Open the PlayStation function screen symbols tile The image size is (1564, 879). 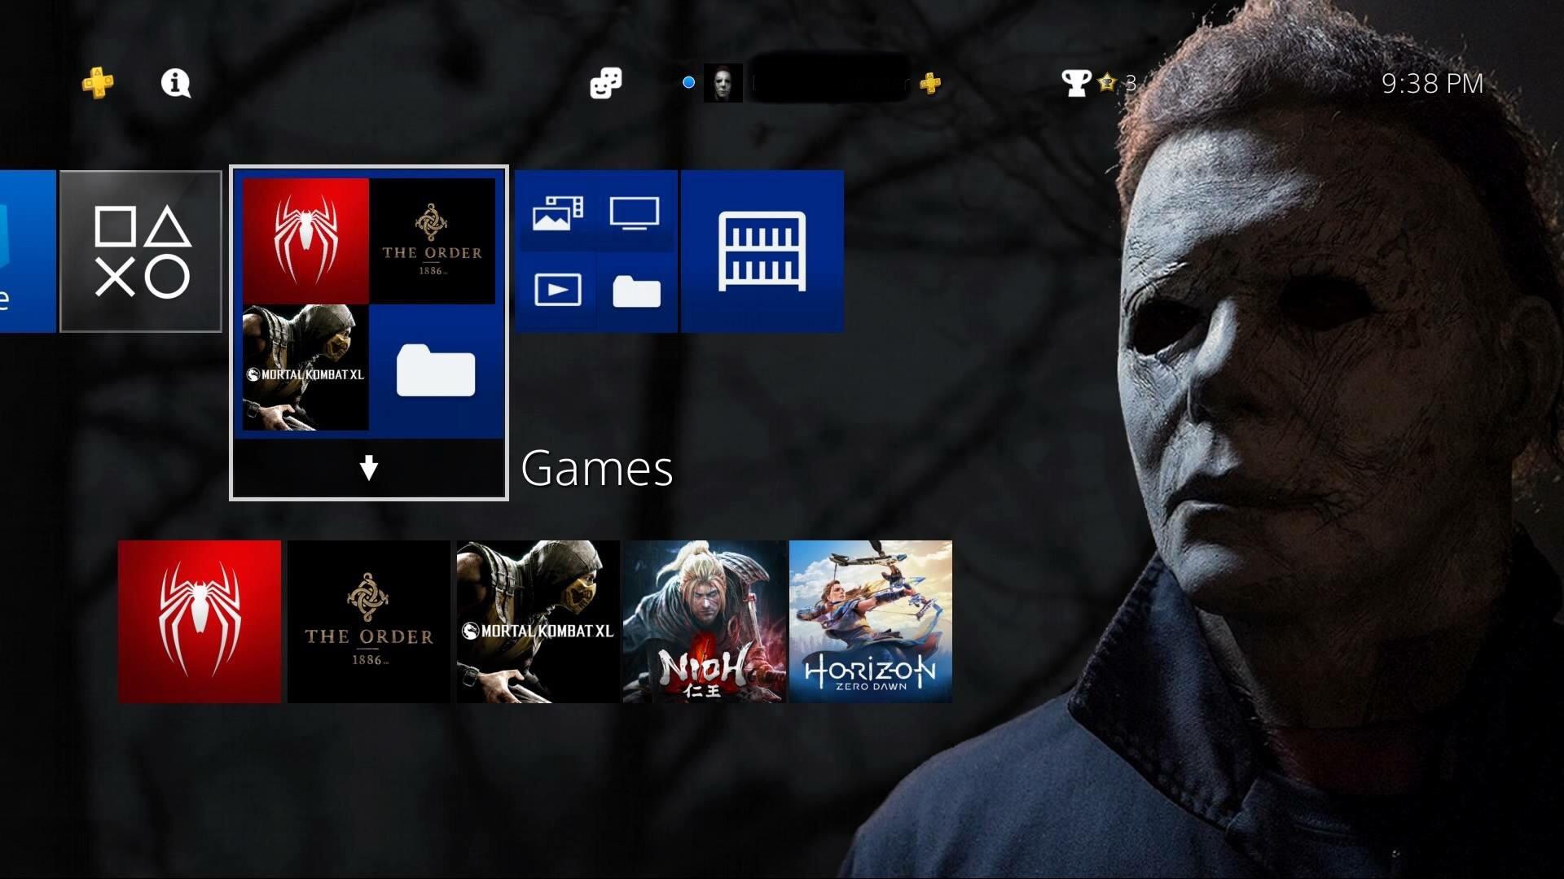141,250
